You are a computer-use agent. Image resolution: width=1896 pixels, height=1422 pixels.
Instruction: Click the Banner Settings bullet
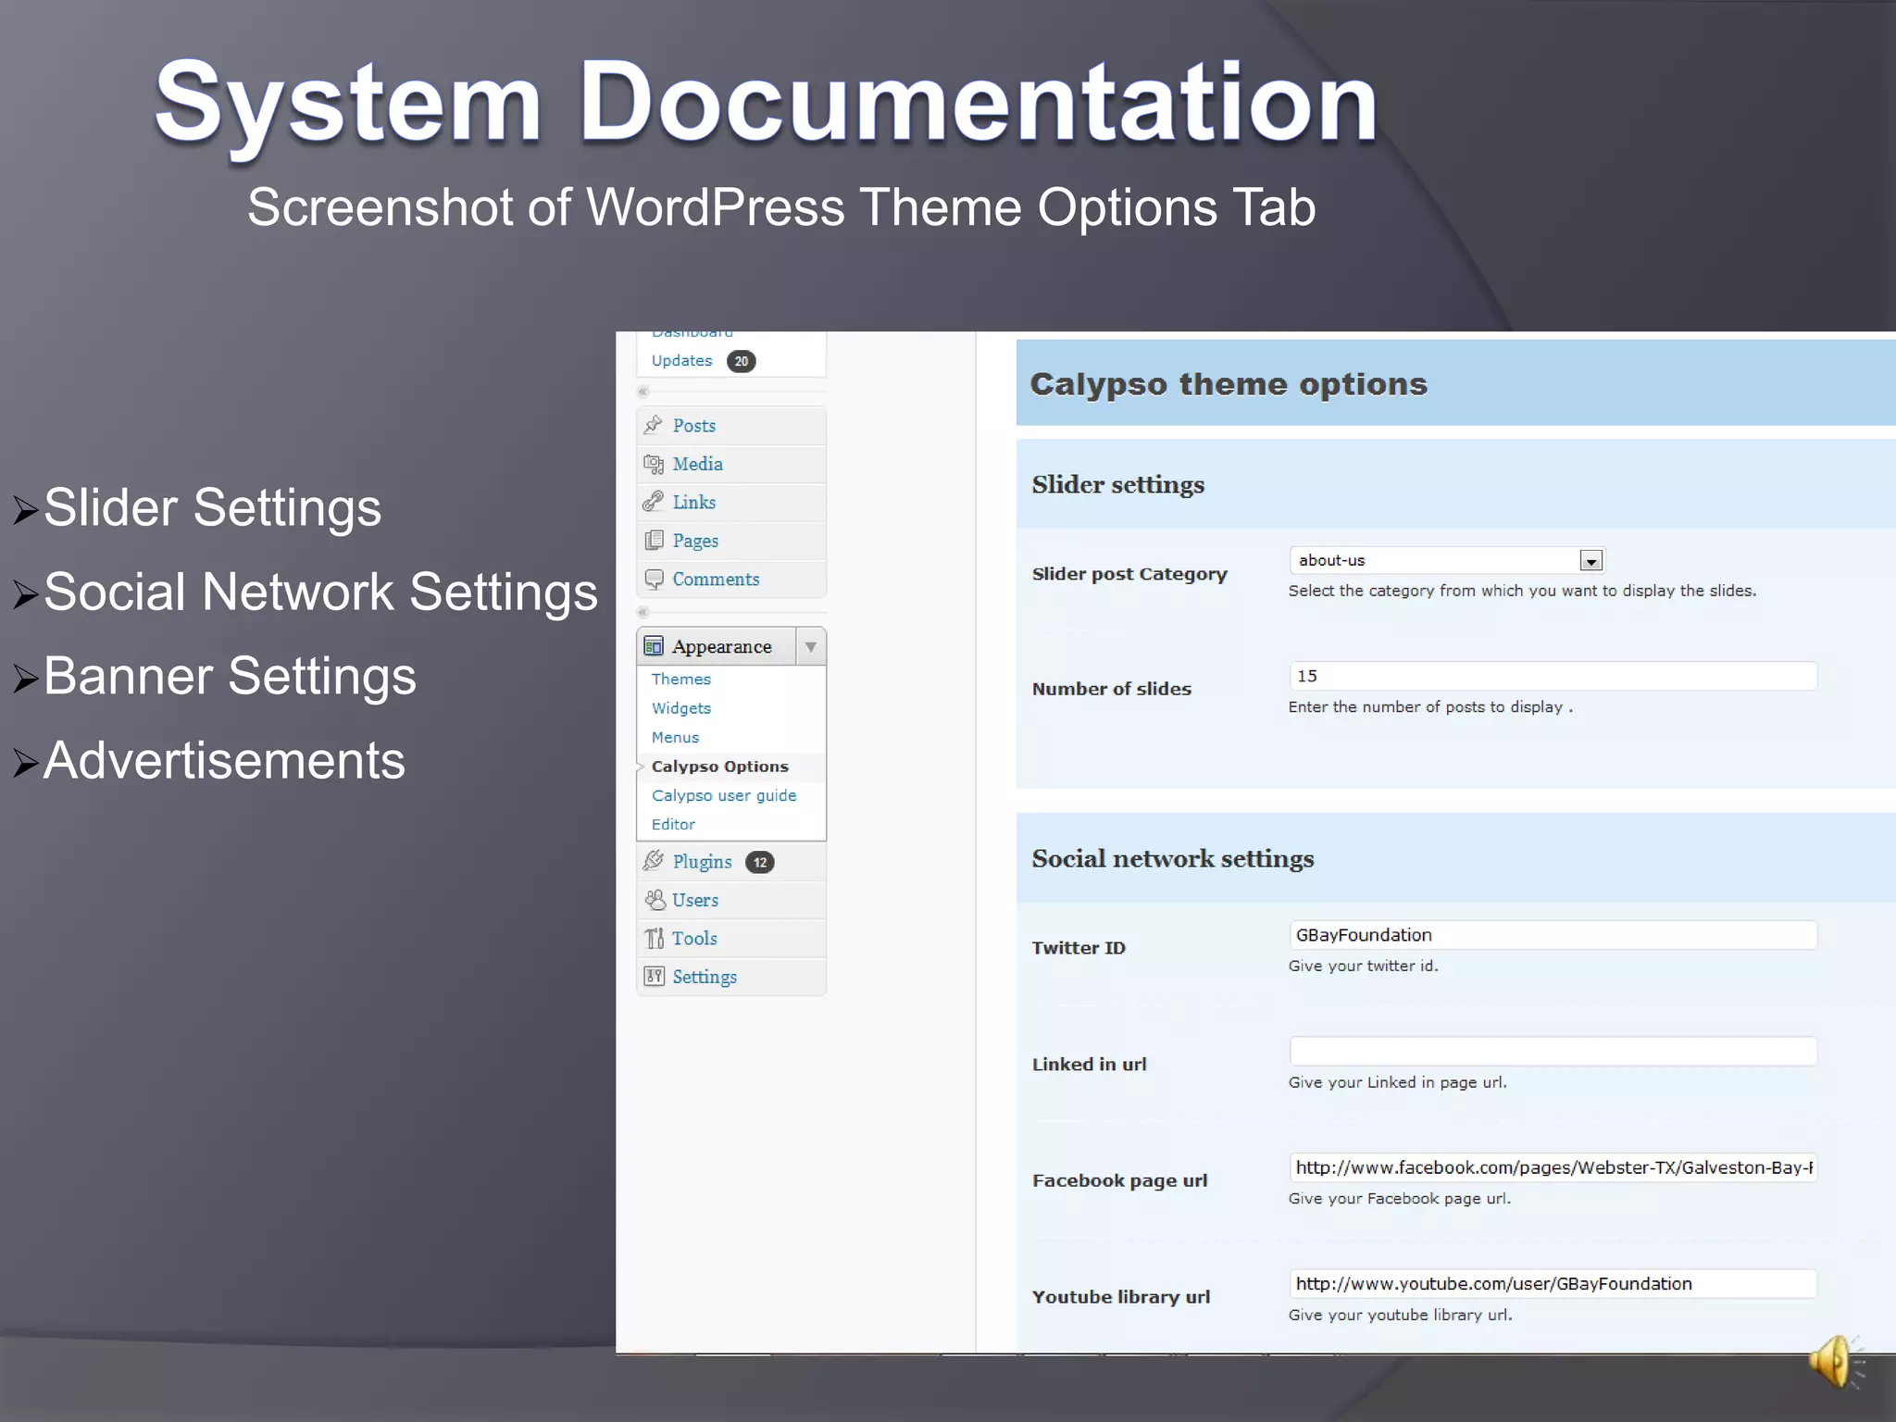(x=230, y=676)
